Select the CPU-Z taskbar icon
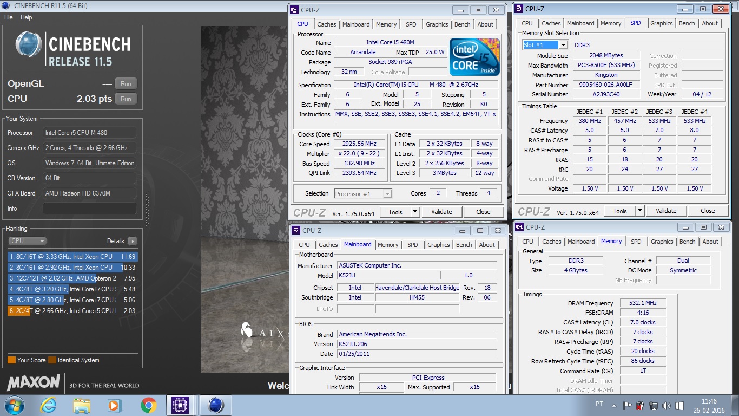This screenshot has height=416, width=739. (179, 405)
